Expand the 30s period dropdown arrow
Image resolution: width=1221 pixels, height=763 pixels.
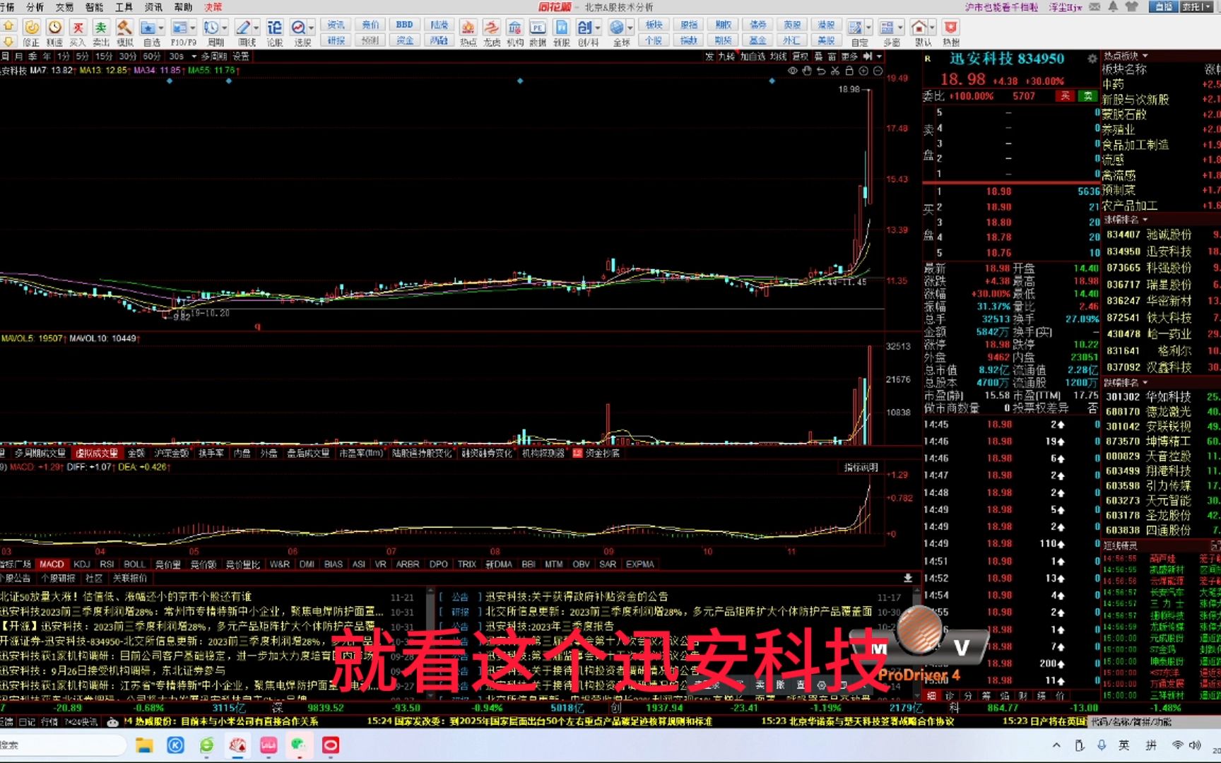coord(194,57)
